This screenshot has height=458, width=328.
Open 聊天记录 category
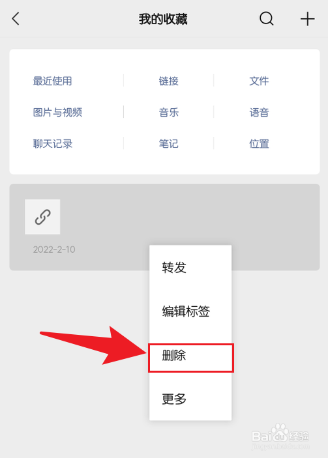point(53,144)
